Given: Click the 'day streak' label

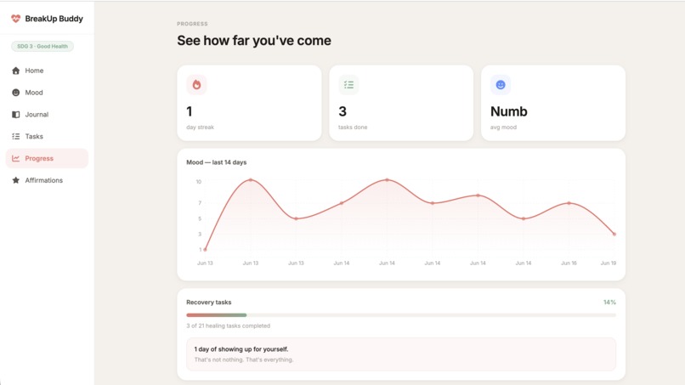Looking at the screenshot, I should 200,127.
